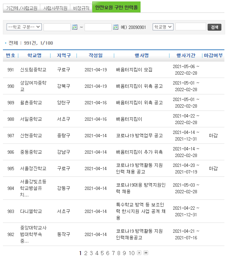Focus the end date input field
Screen dimensions: 235x258
pos(98,27)
